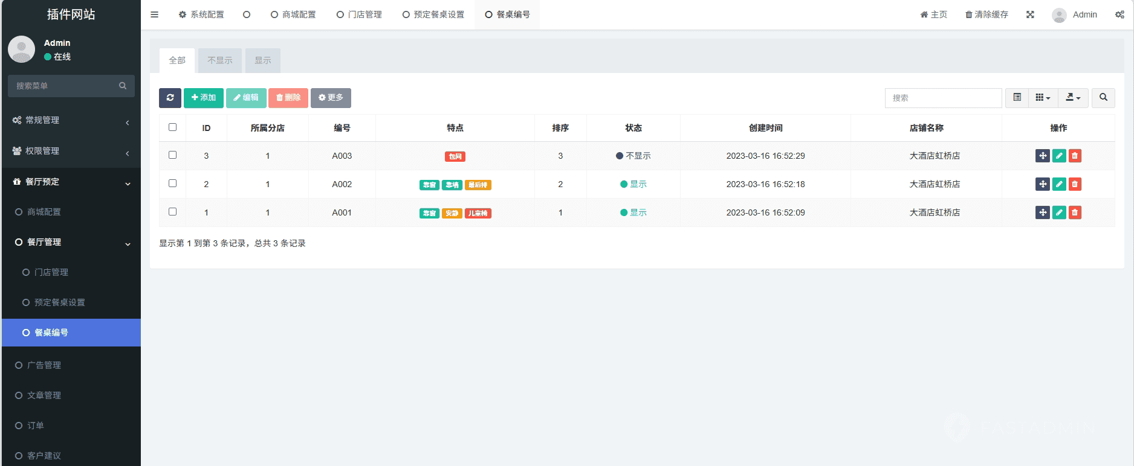Click the green 添加 button
This screenshot has width=1134, height=466.
click(204, 98)
